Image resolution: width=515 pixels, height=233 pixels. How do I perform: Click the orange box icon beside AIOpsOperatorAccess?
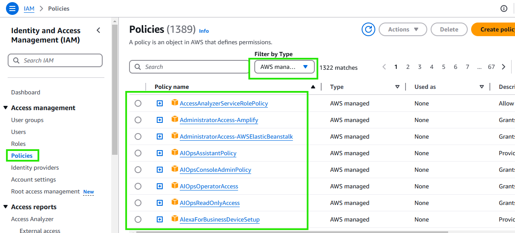tap(175, 185)
